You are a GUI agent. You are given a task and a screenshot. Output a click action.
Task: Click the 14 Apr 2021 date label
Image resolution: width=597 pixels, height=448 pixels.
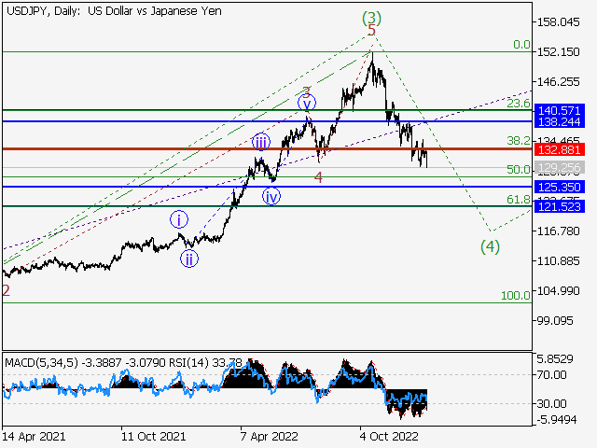tap(34, 436)
